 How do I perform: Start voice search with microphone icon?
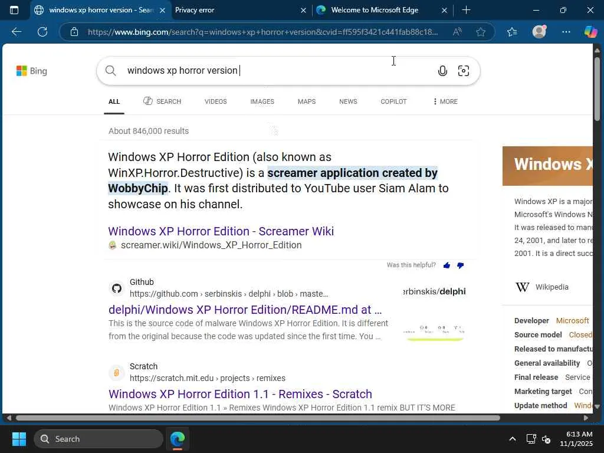(442, 71)
